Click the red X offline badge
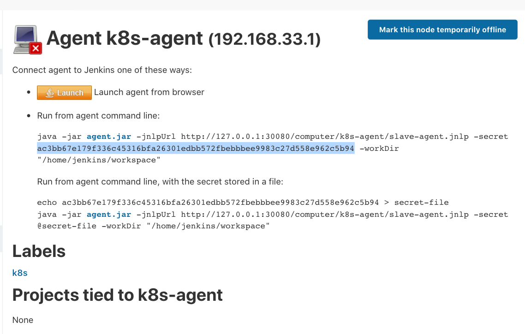The image size is (525, 334). click(36, 48)
